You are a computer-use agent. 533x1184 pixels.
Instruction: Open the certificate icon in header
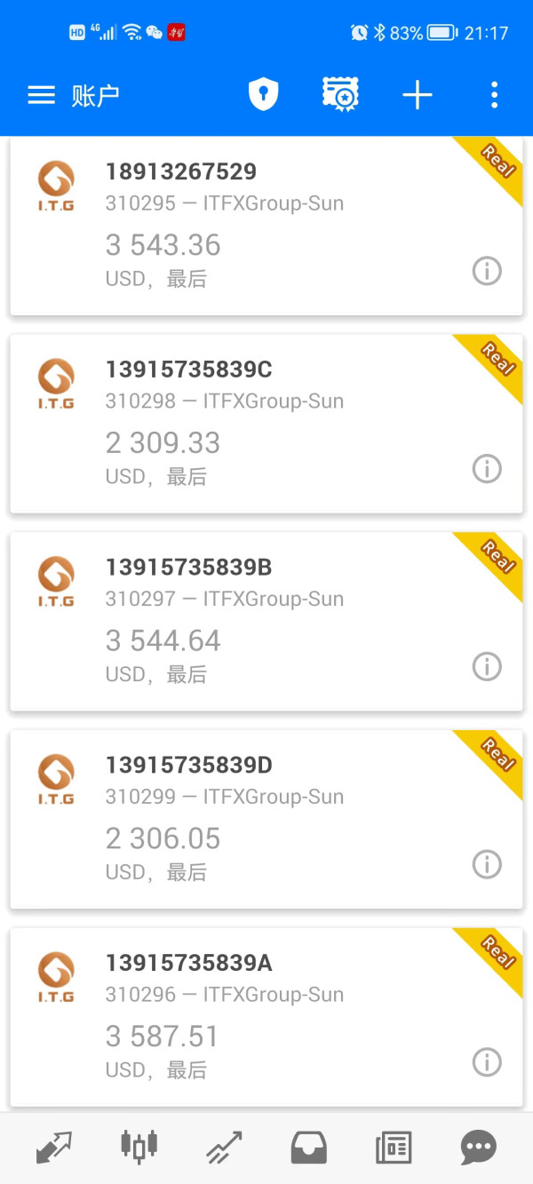coord(339,94)
